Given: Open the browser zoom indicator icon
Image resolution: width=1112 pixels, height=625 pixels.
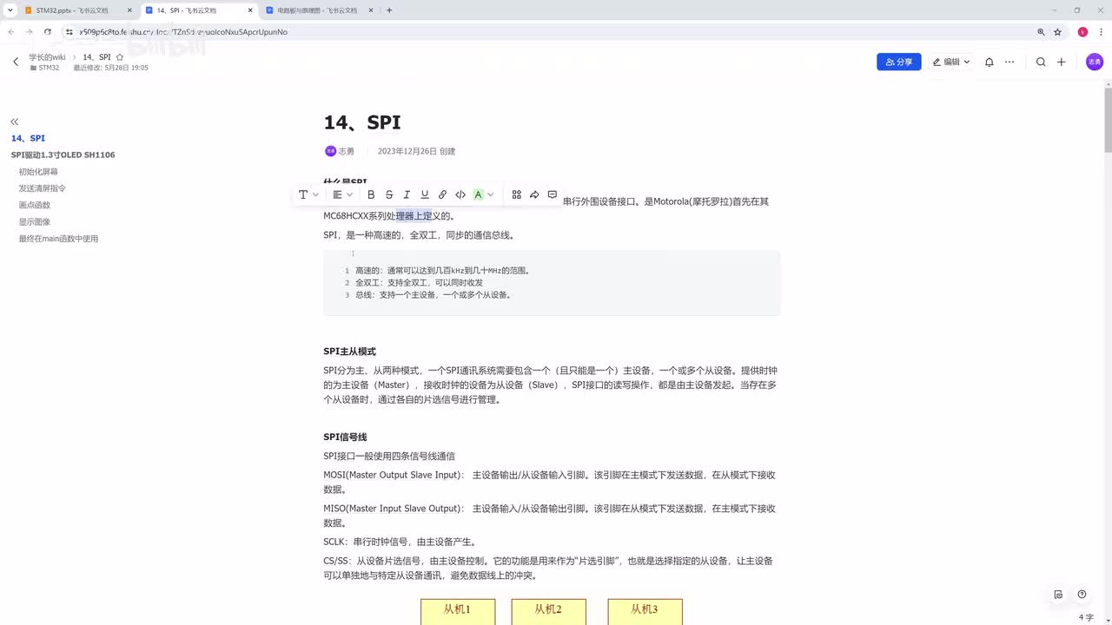Looking at the screenshot, I should tap(1041, 32).
